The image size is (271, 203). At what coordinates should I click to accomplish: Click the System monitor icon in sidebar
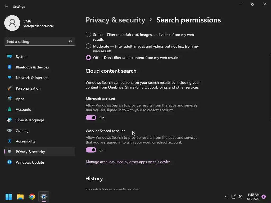tap(10, 57)
